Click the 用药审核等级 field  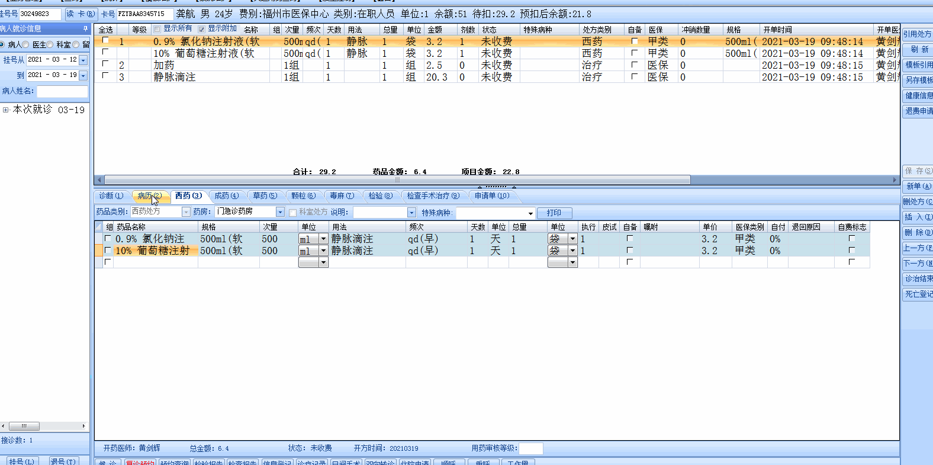click(x=531, y=448)
